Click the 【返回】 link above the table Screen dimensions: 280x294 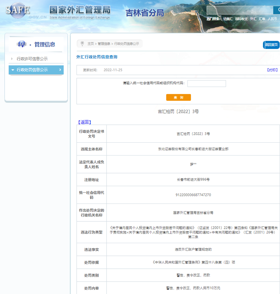click(x=84, y=122)
